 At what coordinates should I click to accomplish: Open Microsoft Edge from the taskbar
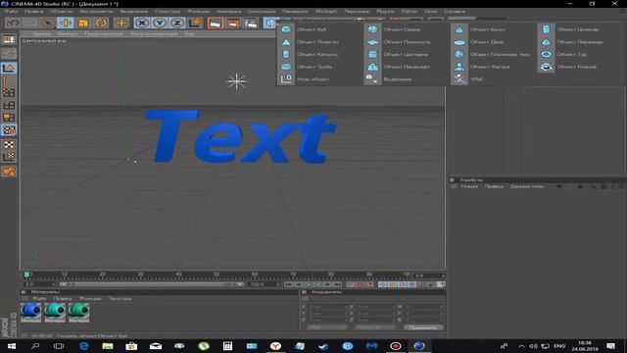pos(83,346)
